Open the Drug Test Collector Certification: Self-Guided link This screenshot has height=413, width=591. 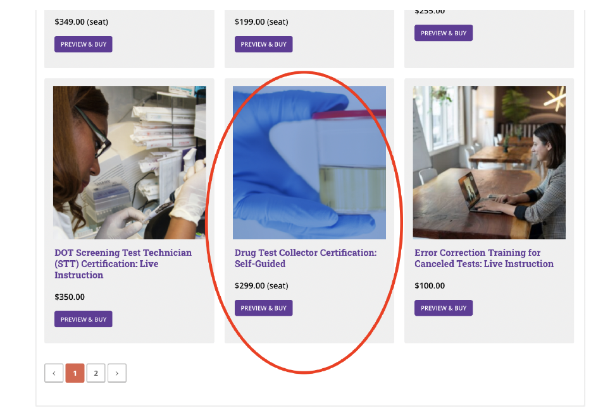305,258
